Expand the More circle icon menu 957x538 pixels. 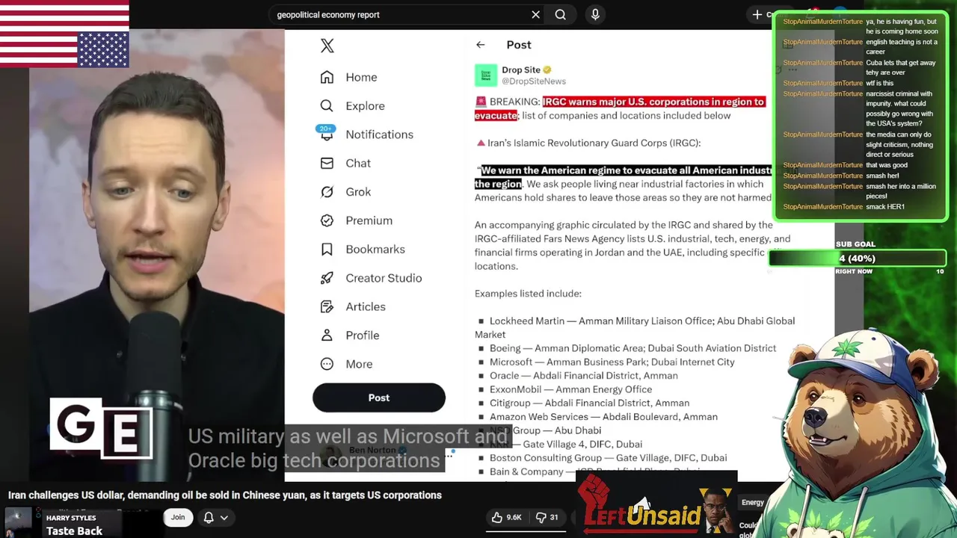[327, 364]
